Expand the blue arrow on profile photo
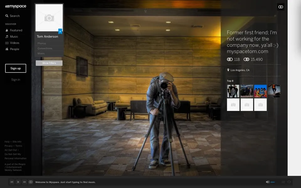 click(60, 31)
